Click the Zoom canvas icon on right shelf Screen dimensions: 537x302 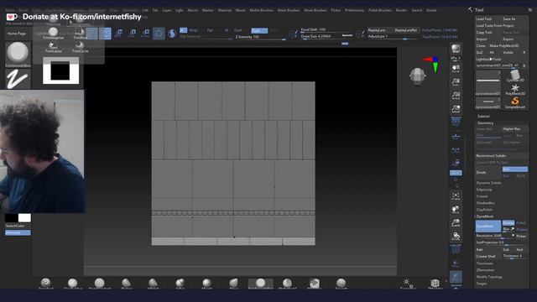click(456, 82)
